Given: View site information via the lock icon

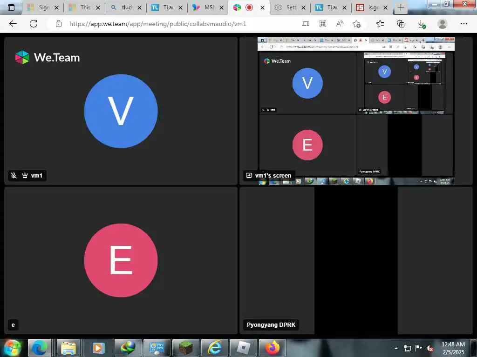Looking at the screenshot, I should (x=59, y=24).
